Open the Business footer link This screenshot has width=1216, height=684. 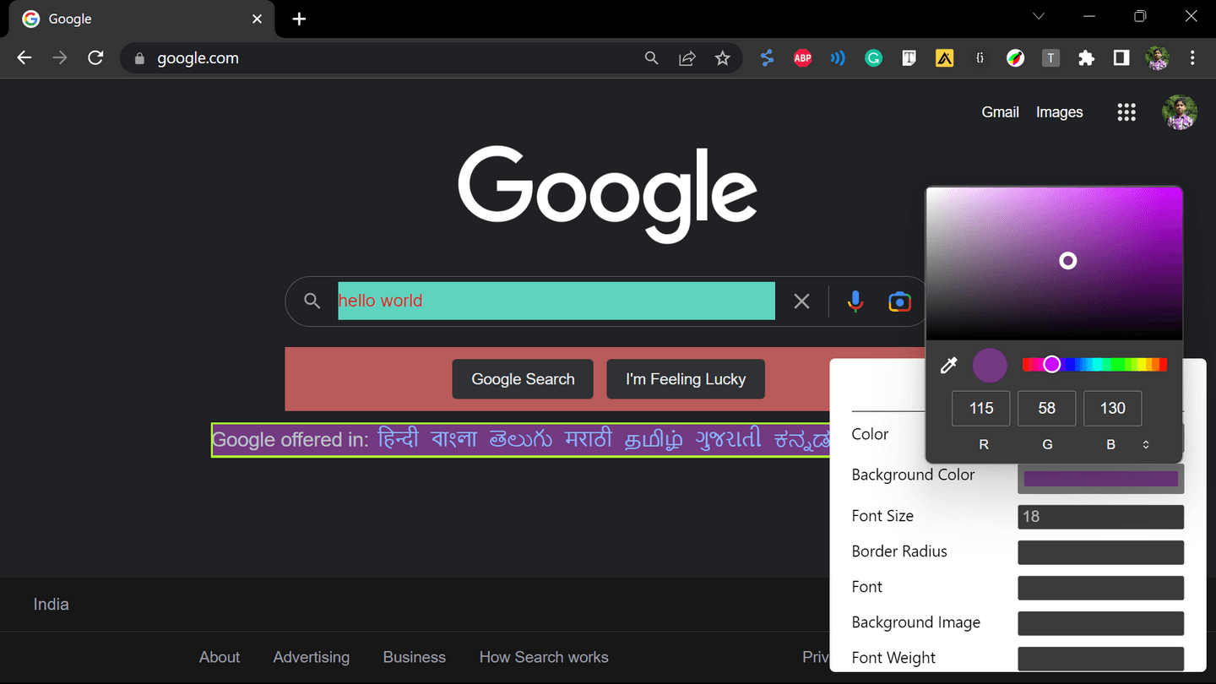tap(415, 657)
